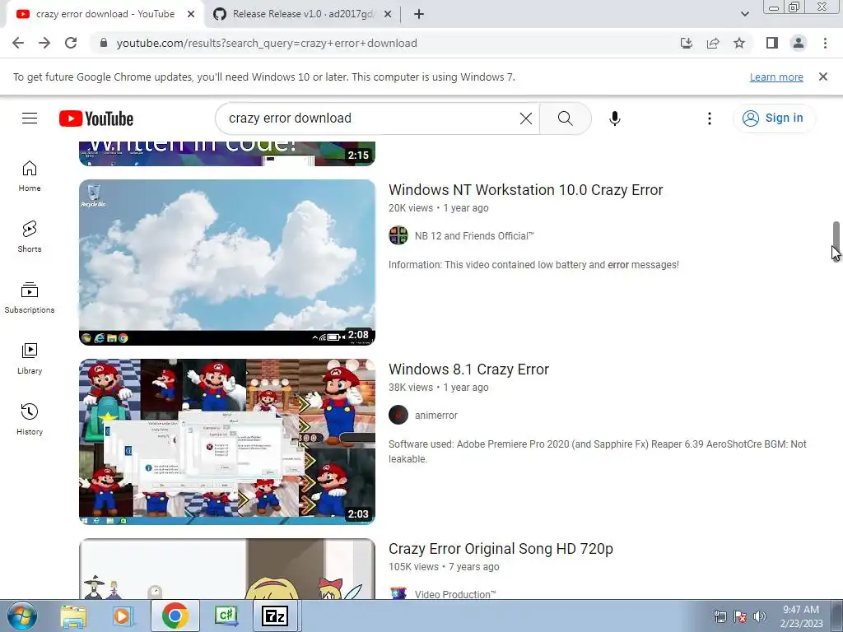843x632 pixels.
Task: Select the '20K views' text
Action: [x=411, y=208]
